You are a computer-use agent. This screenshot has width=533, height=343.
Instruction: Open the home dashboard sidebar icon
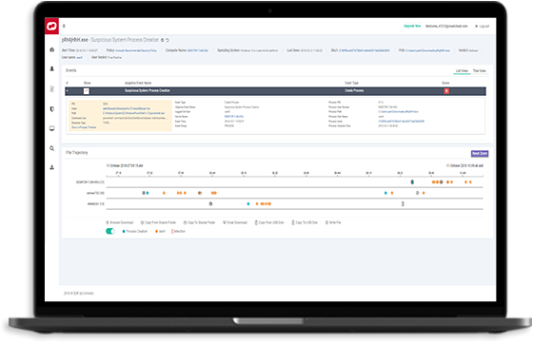[x=52, y=49]
